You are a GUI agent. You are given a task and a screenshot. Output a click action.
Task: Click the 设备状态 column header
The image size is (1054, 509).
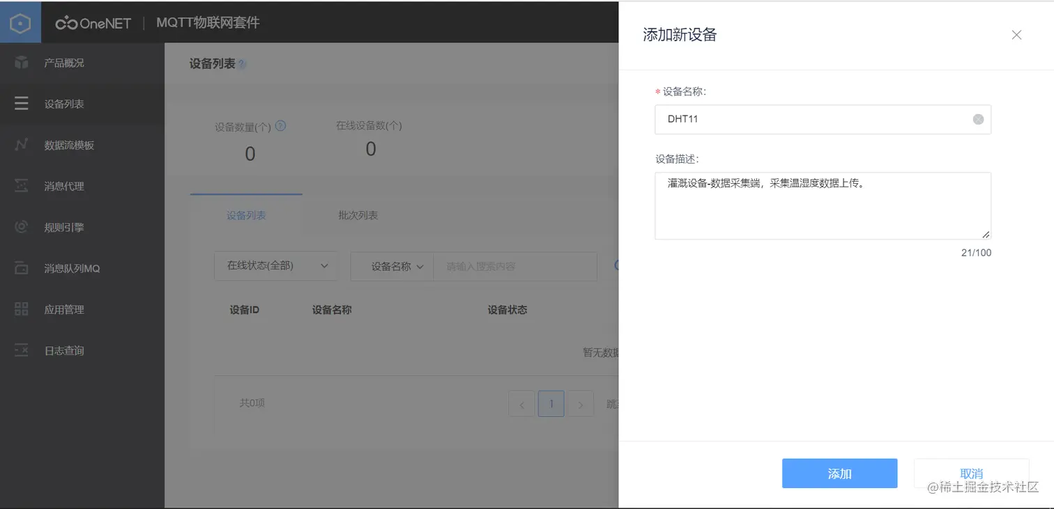507,310
